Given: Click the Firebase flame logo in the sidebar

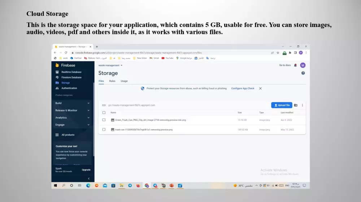Looking at the screenshot, I should tap(57, 65).
